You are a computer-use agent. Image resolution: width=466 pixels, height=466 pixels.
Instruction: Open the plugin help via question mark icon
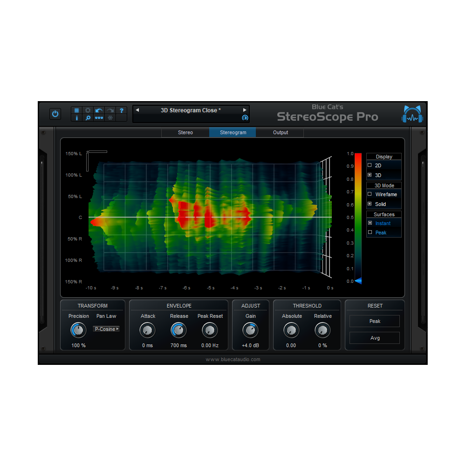122,110
